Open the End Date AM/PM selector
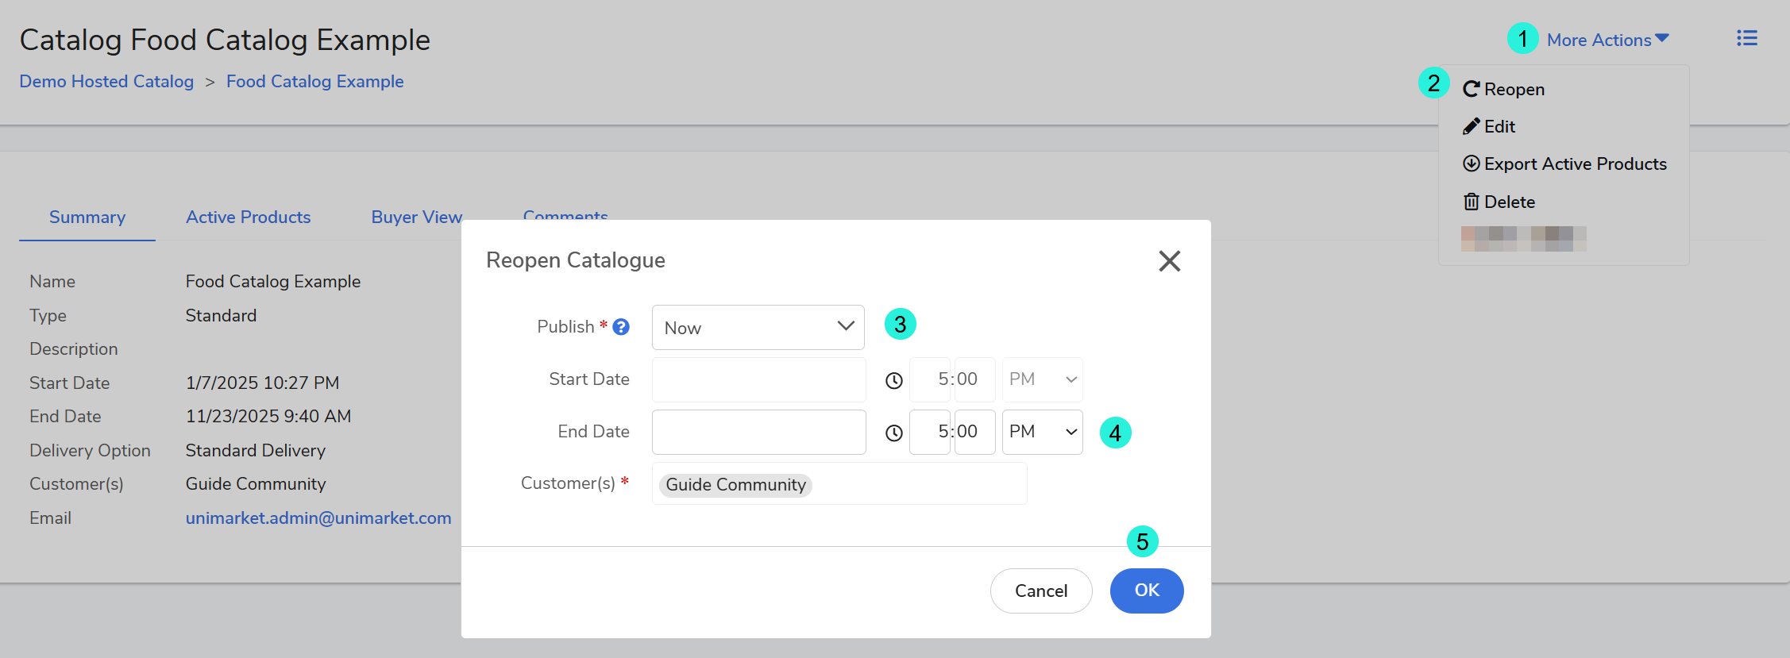Viewport: 1790px width, 658px height. pyautogui.click(x=1042, y=432)
